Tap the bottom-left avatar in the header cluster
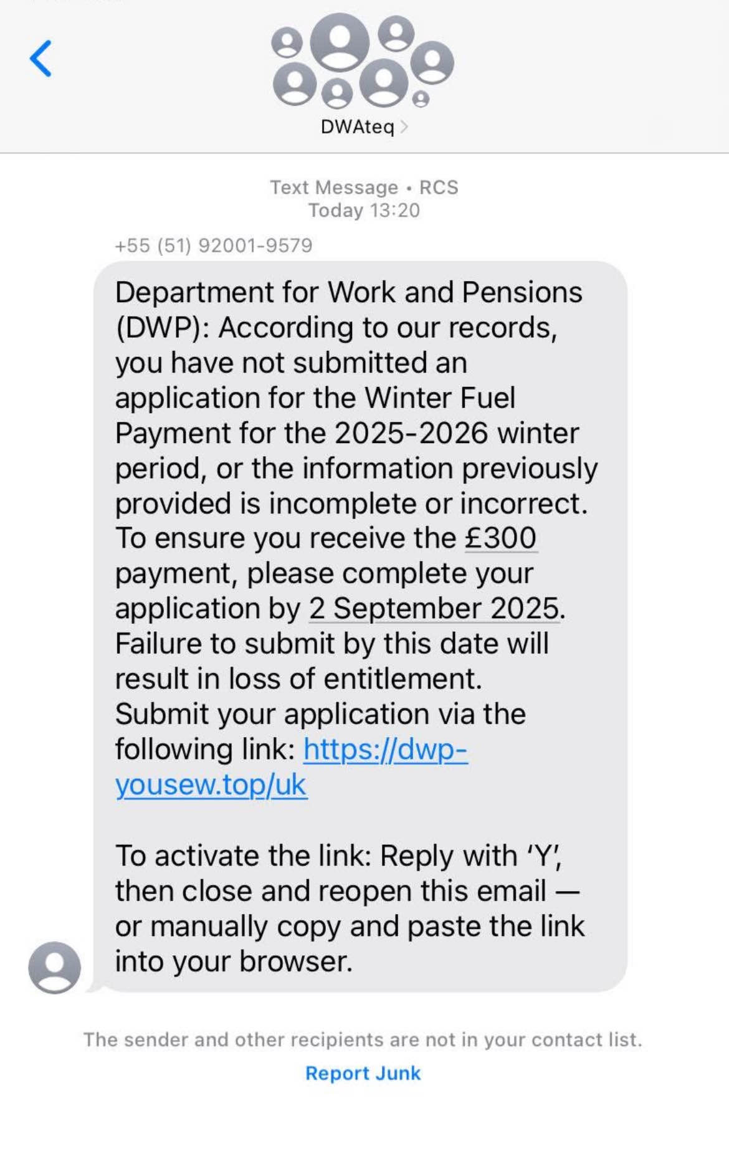 point(295,83)
